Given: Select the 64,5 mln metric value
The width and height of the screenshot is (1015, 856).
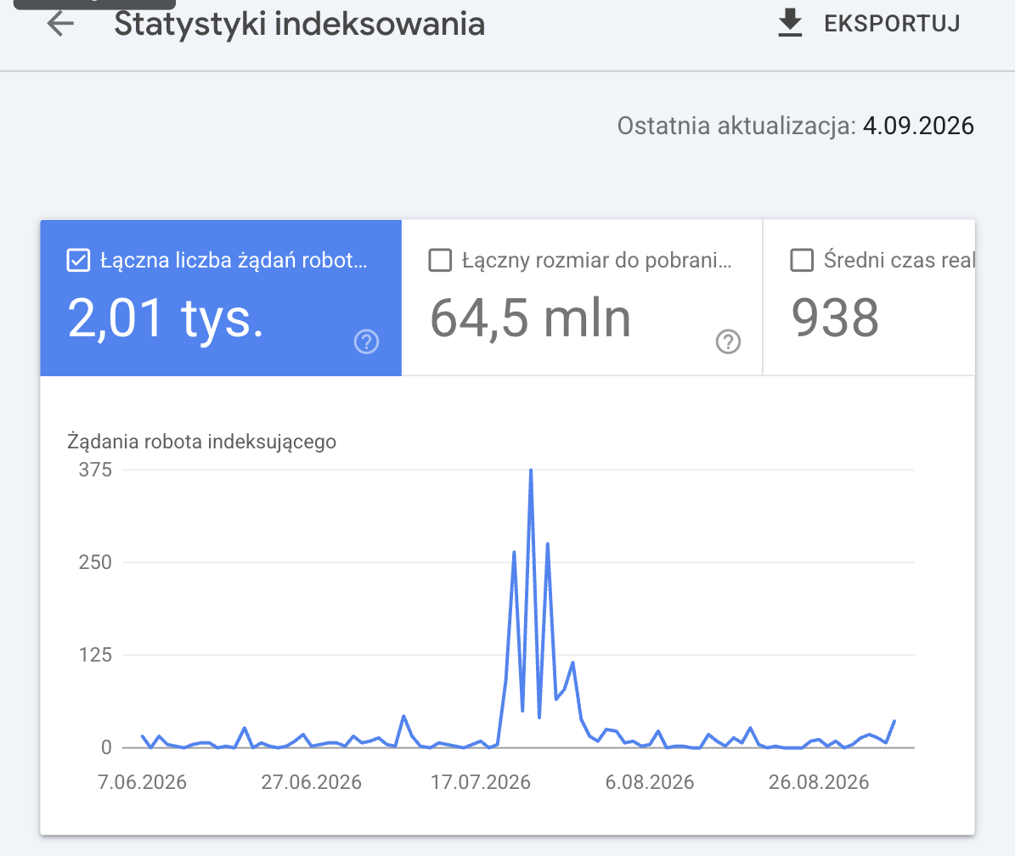Looking at the screenshot, I should click(530, 318).
